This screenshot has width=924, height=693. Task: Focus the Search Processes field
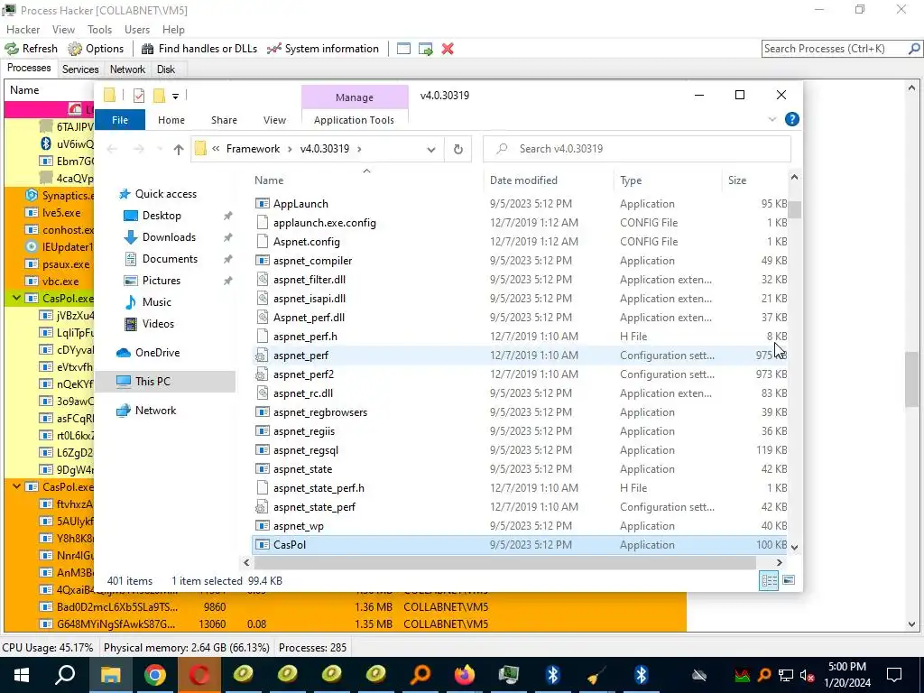[x=835, y=49]
